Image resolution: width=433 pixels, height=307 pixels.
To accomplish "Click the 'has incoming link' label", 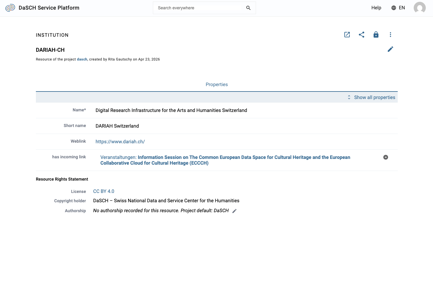I will pyautogui.click(x=69, y=157).
